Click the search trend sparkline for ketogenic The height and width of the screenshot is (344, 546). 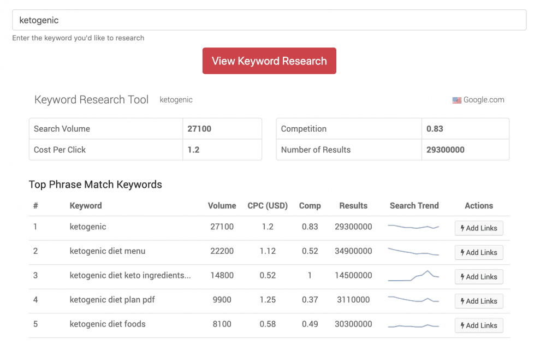pos(413,227)
